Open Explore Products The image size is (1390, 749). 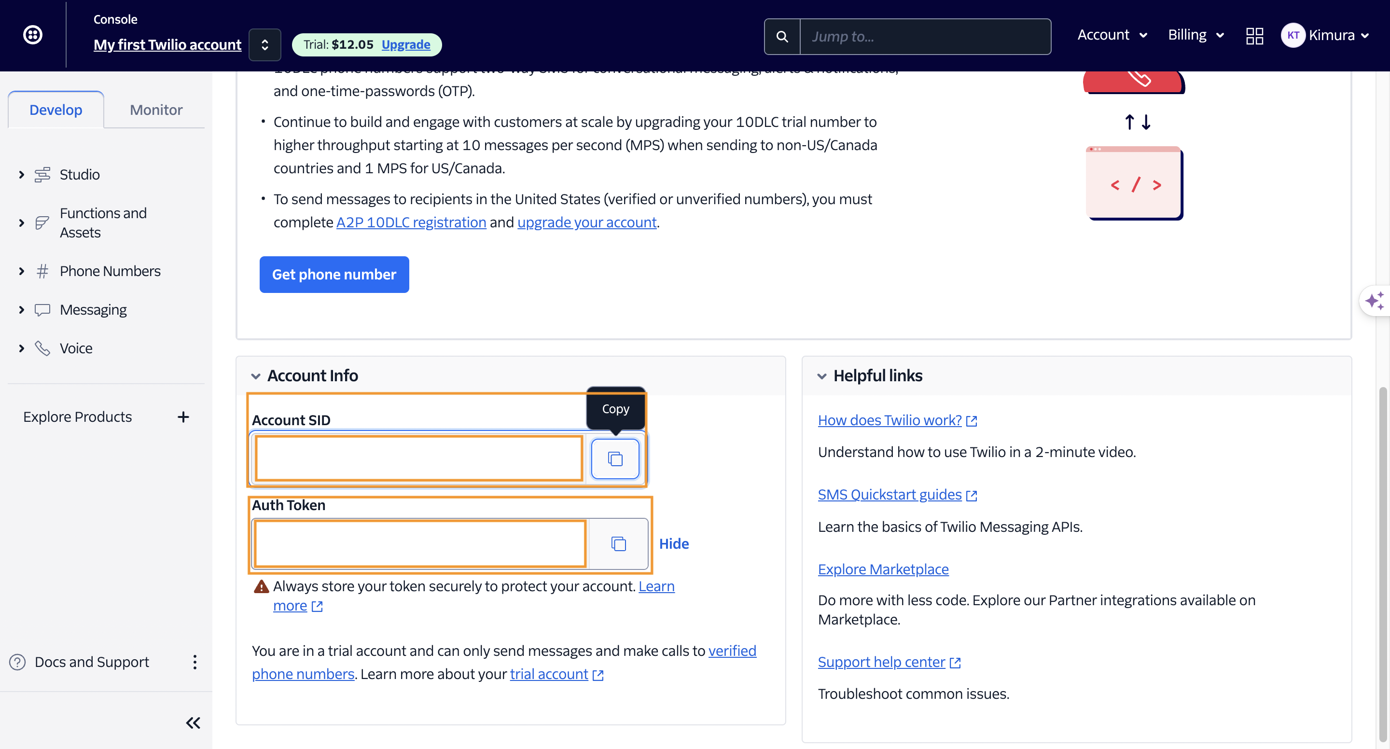78,416
